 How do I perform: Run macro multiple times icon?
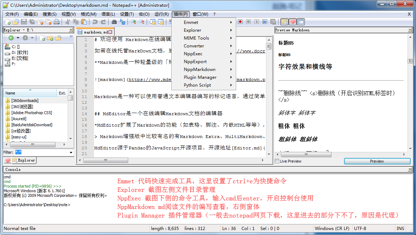[265, 22]
